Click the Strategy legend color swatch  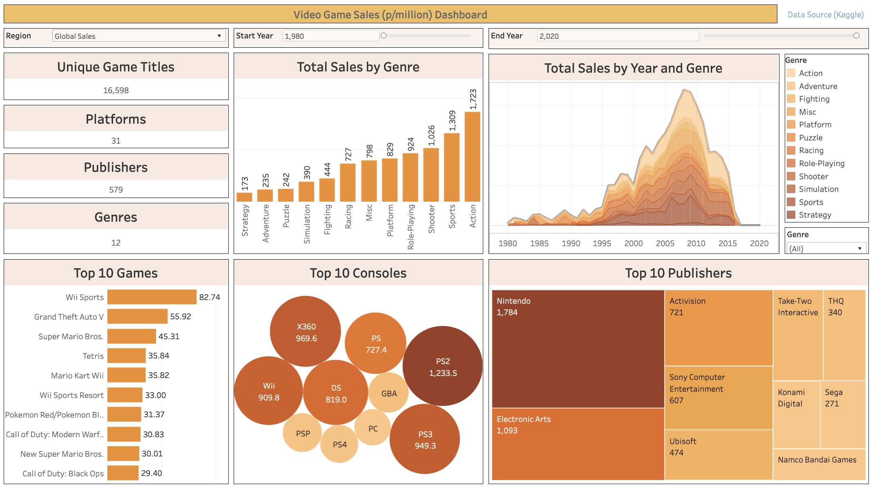tap(791, 215)
